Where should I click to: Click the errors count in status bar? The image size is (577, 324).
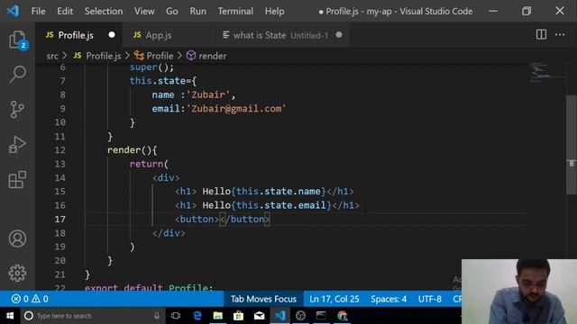pos(20,299)
